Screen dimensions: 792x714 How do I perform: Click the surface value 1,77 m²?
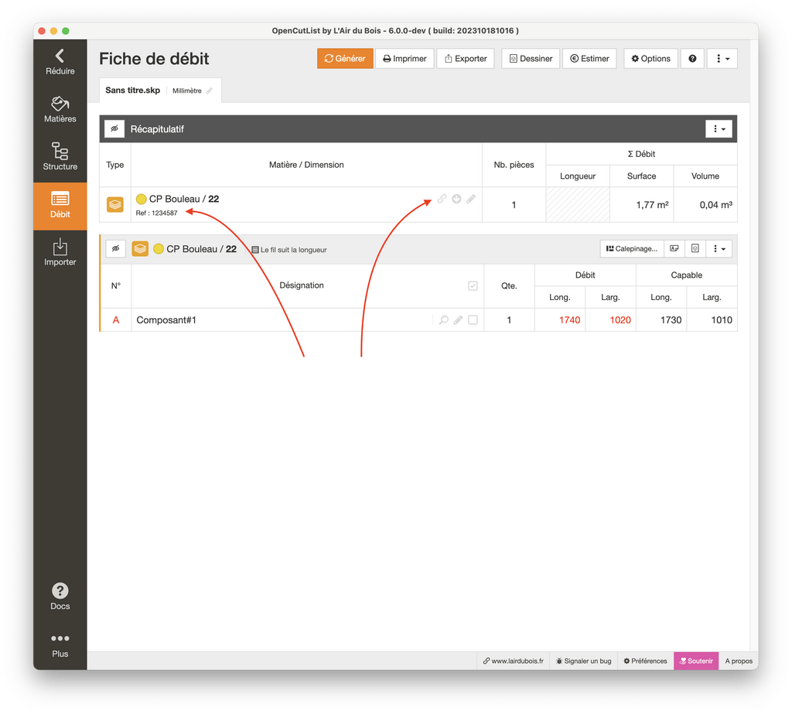(652, 205)
